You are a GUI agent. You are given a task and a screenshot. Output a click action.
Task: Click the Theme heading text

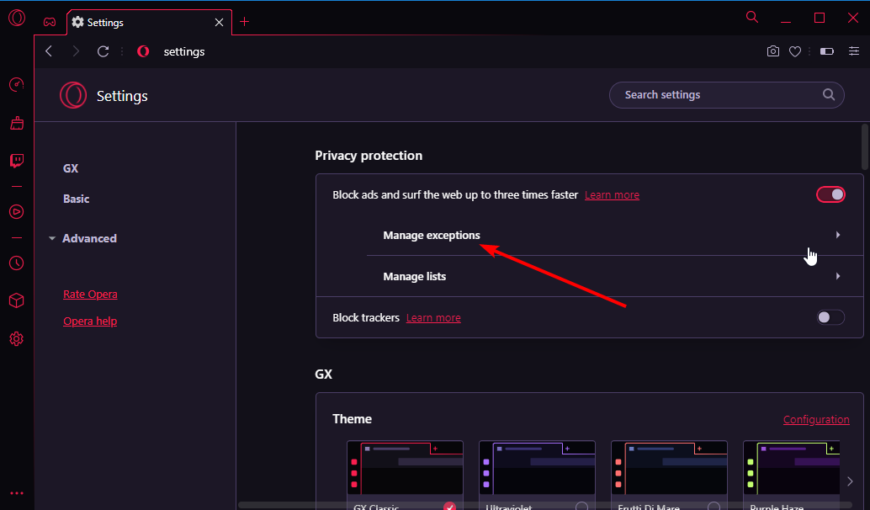pyautogui.click(x=352, y=419)
